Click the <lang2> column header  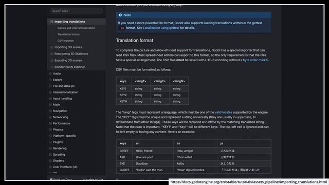(160, 81)
